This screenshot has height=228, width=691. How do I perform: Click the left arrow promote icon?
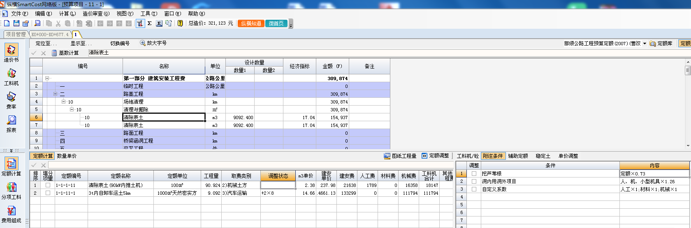coord(100,23)
